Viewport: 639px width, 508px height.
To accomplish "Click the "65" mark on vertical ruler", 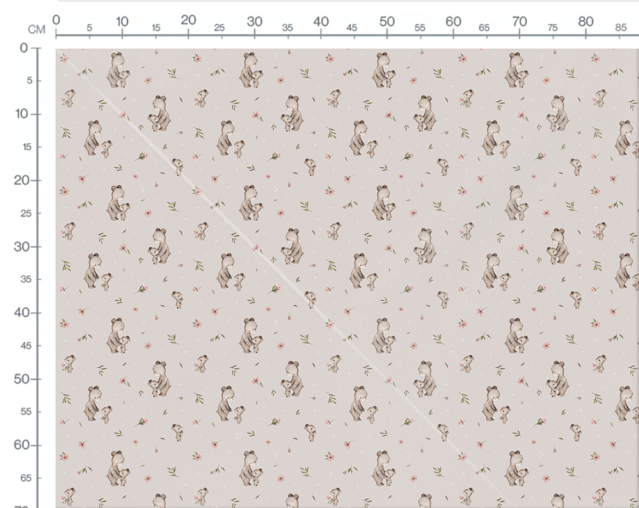I will pos(26,478).
